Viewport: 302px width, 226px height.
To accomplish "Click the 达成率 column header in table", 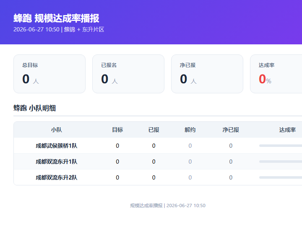I will click(287, 130).
